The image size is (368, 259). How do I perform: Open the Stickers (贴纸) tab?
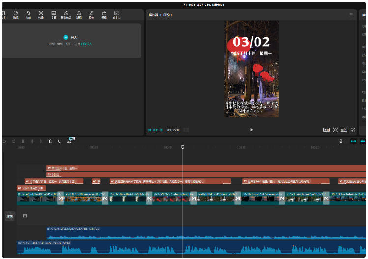(15, 14)
